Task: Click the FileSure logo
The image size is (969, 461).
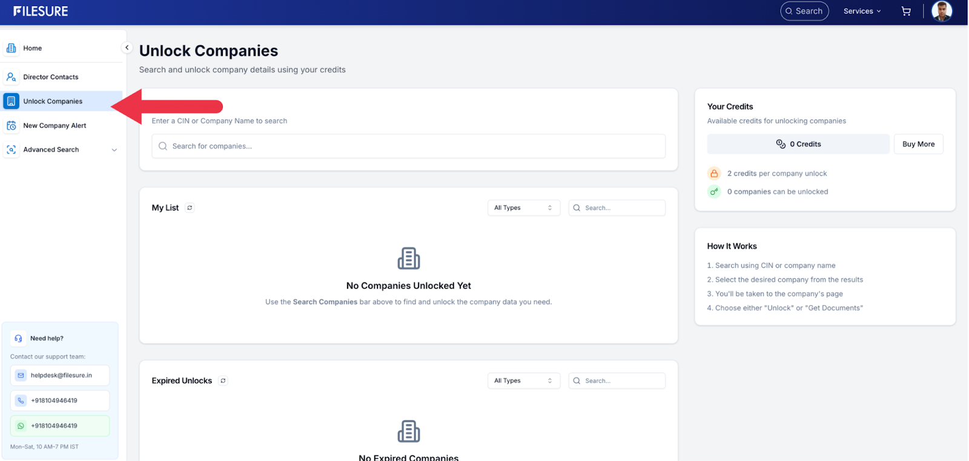Action: 41,11
